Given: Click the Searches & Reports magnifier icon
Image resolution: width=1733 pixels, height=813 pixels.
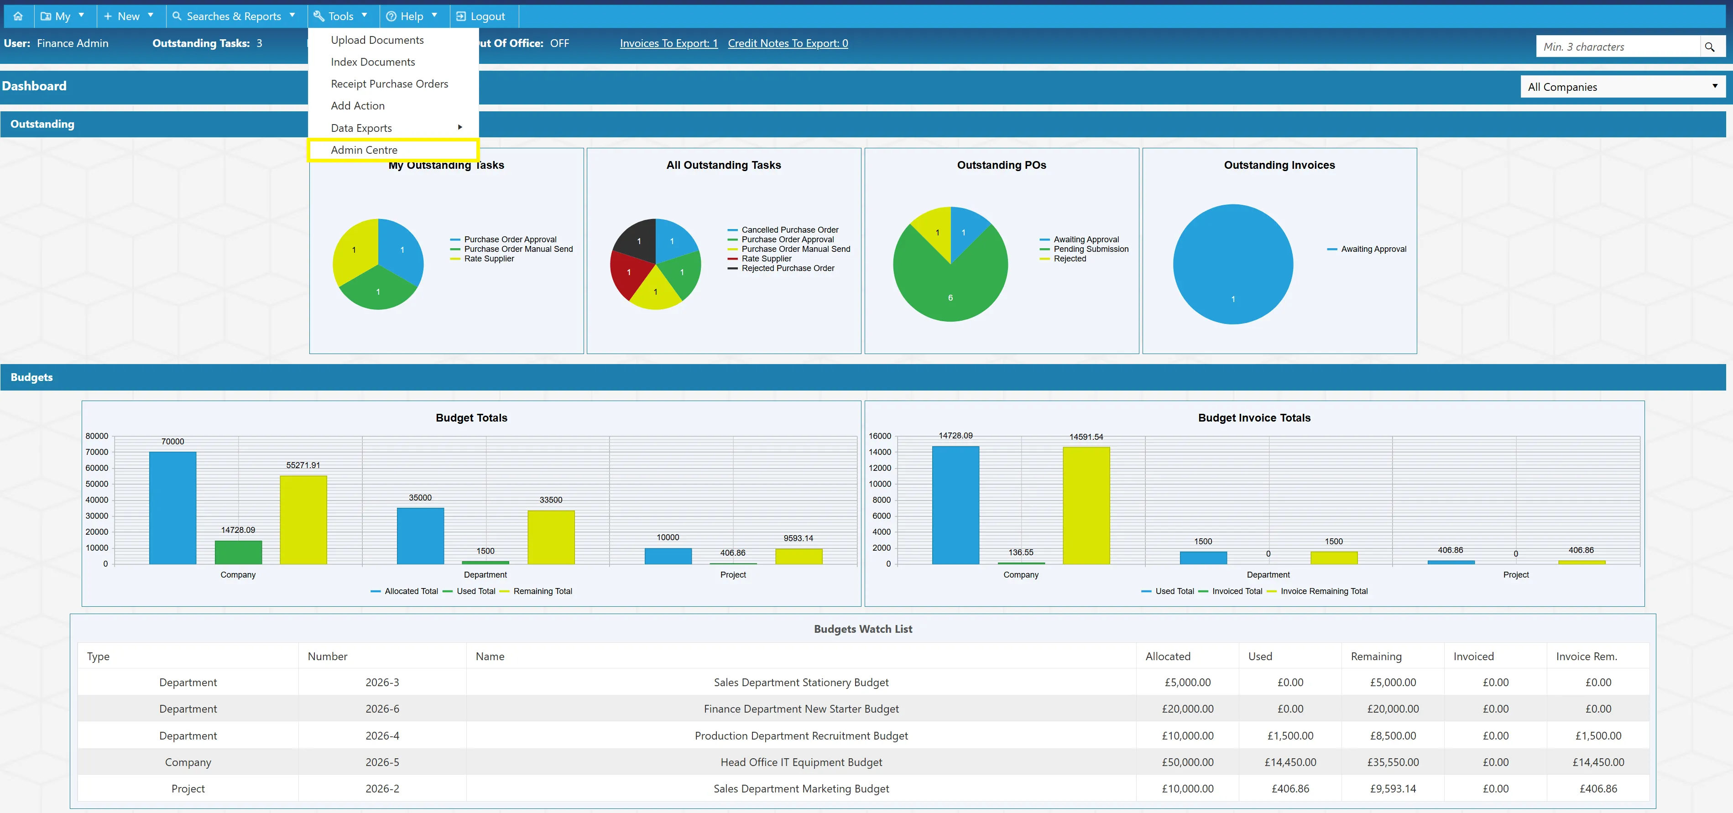Looking at the screenshot, I should pos(177,16).
